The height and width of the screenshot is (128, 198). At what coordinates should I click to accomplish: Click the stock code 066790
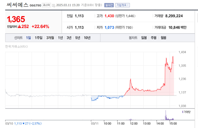35,5
